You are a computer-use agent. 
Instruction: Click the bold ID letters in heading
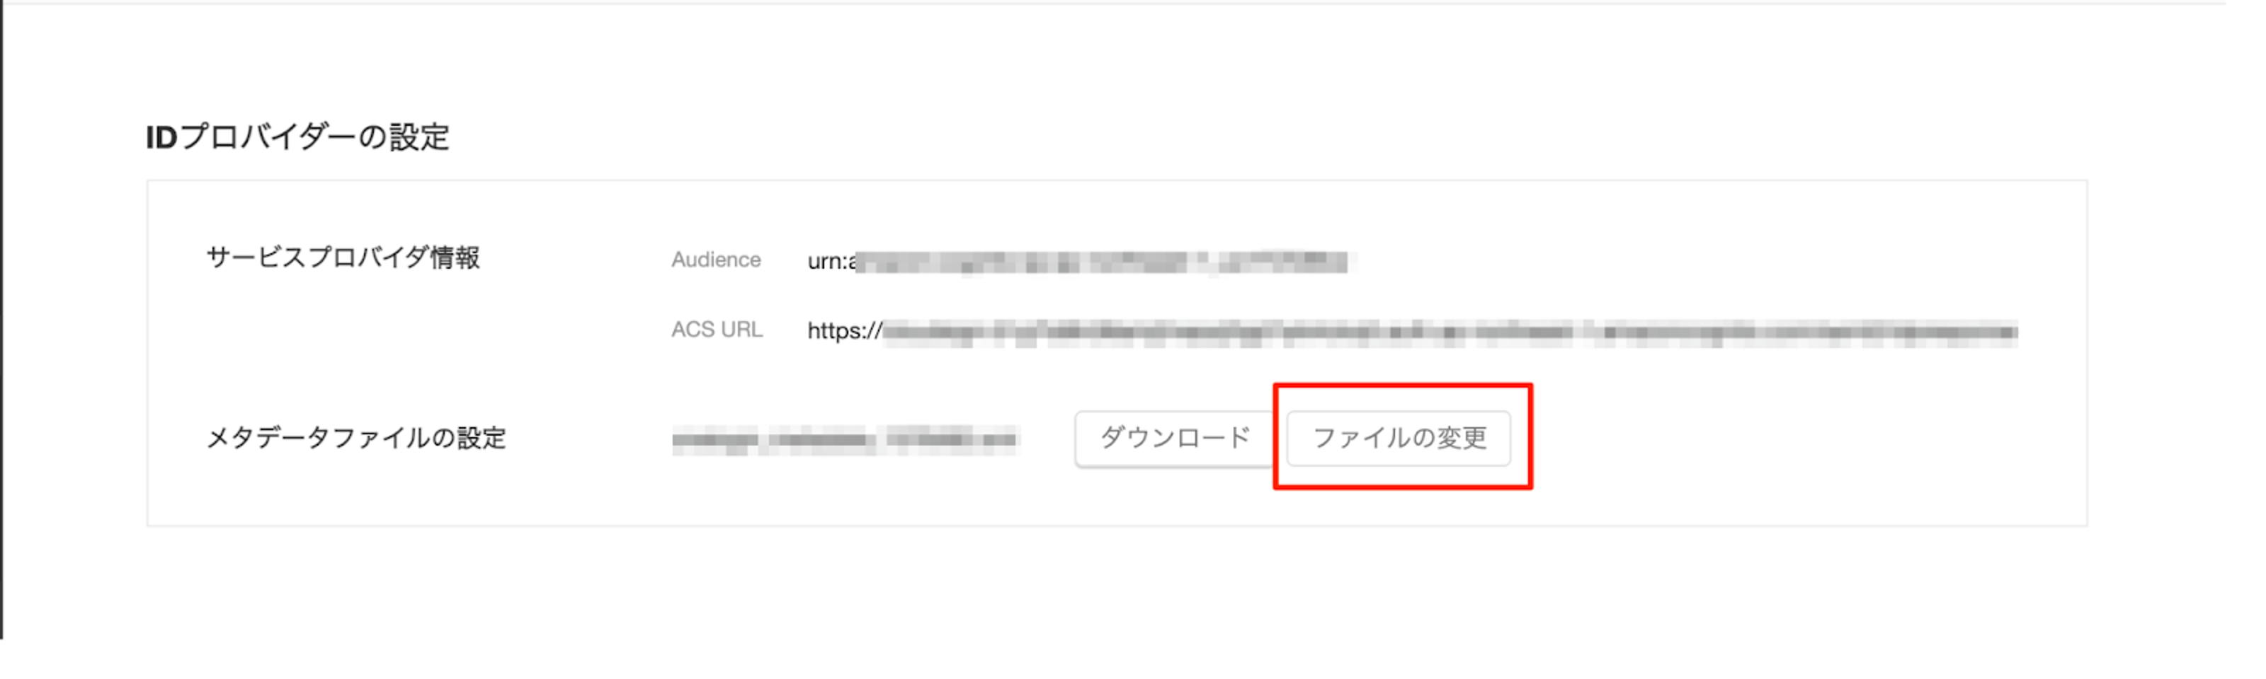tap(162, 138)
